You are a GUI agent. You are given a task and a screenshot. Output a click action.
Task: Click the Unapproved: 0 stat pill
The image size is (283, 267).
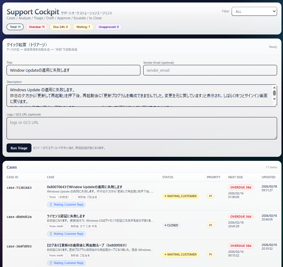(x=108, y=27)
